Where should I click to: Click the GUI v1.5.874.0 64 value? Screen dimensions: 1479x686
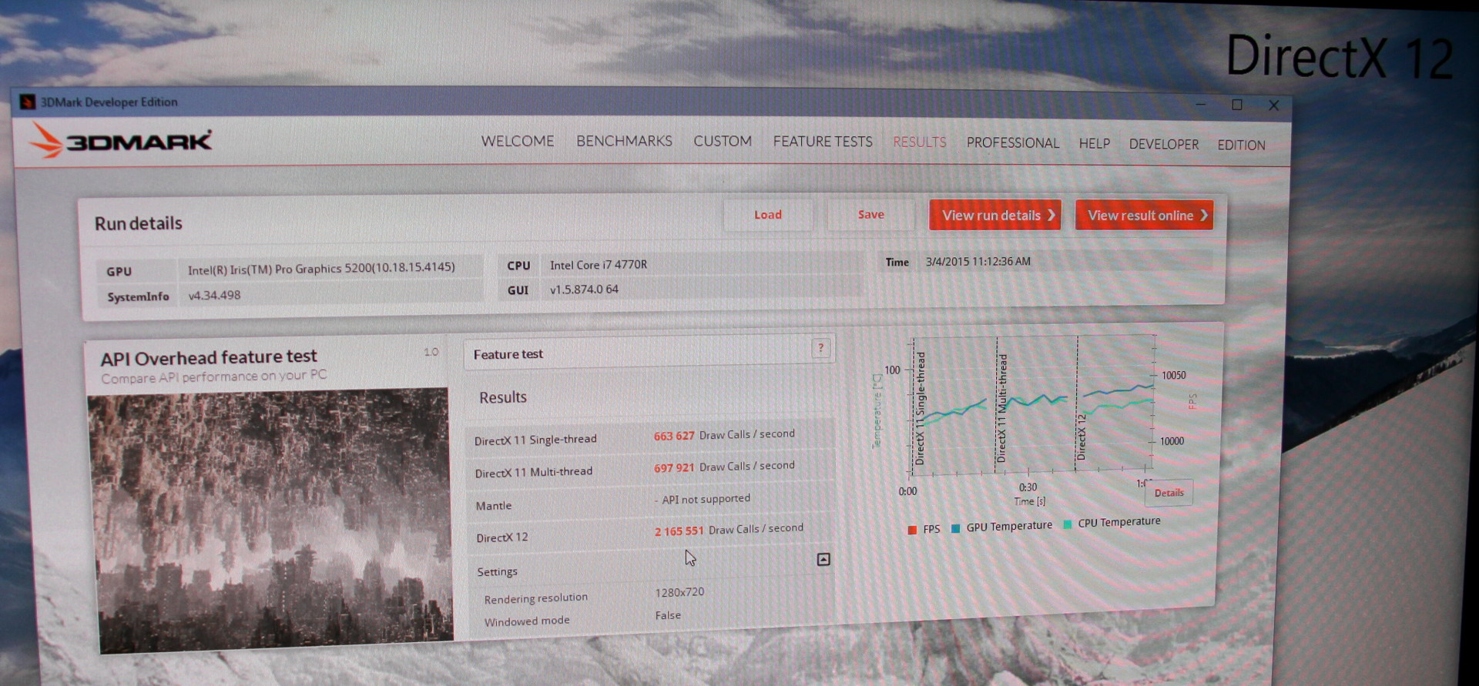click(x=584, y=289)
